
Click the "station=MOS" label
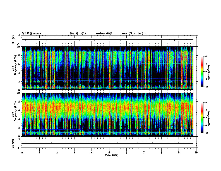click(104, 34)
